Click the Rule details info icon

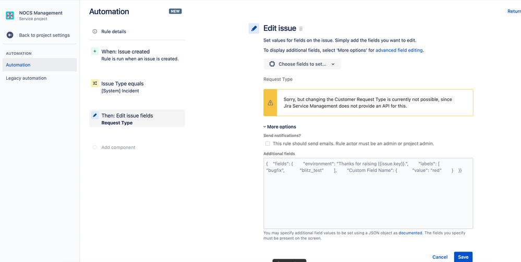pos(95,32)
